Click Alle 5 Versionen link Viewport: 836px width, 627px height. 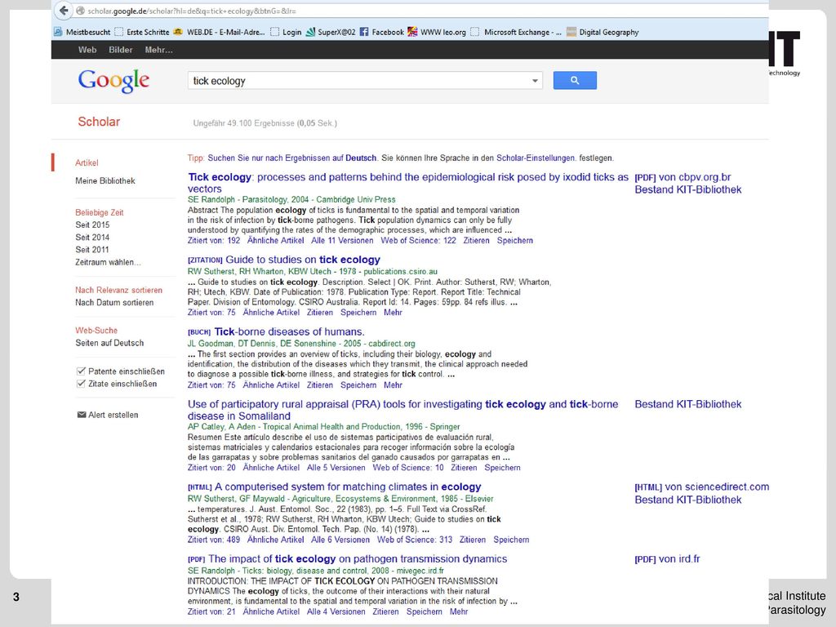pyautogui.click(x=336, y=468)
